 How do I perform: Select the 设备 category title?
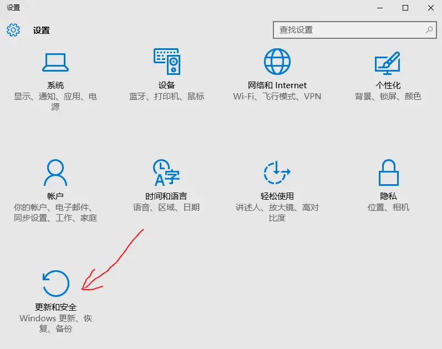(166, 85)
